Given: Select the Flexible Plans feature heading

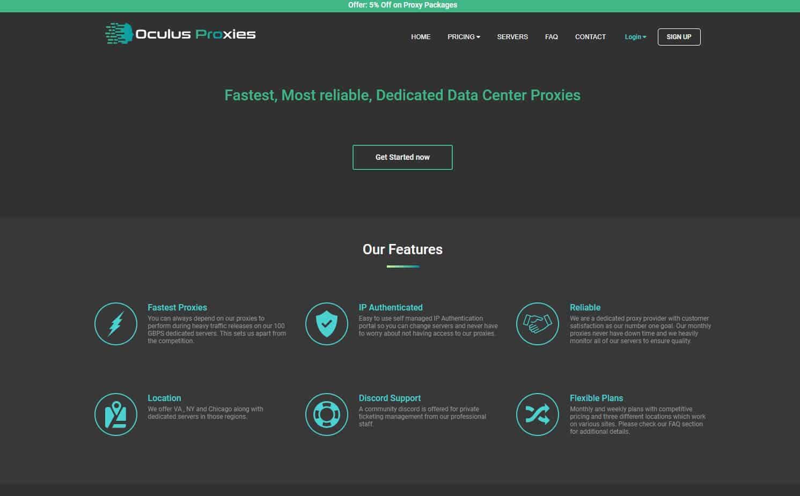Looking at the screenshot, I should [x=596, y=398].
